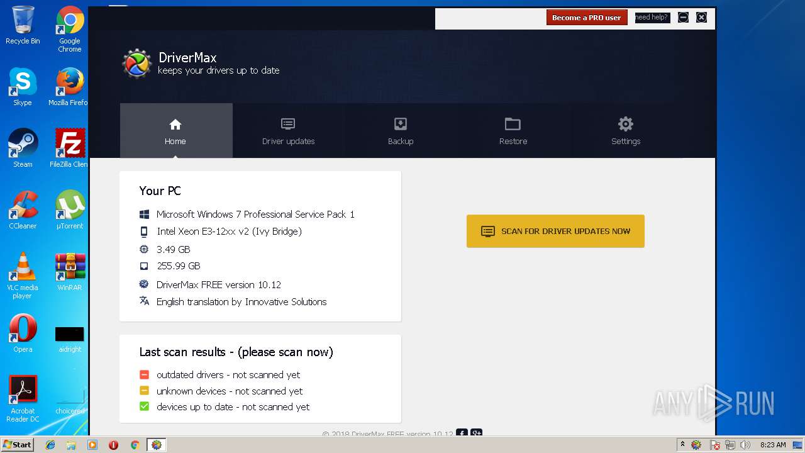
Task: Open the media player taskbar icon
Action: pos(92,445)
